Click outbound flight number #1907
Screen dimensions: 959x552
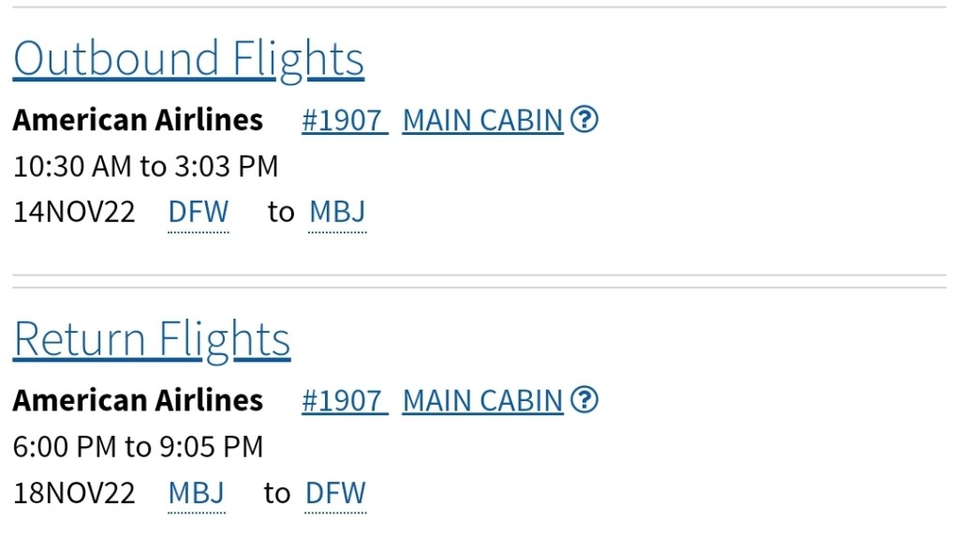pos(343,120)
